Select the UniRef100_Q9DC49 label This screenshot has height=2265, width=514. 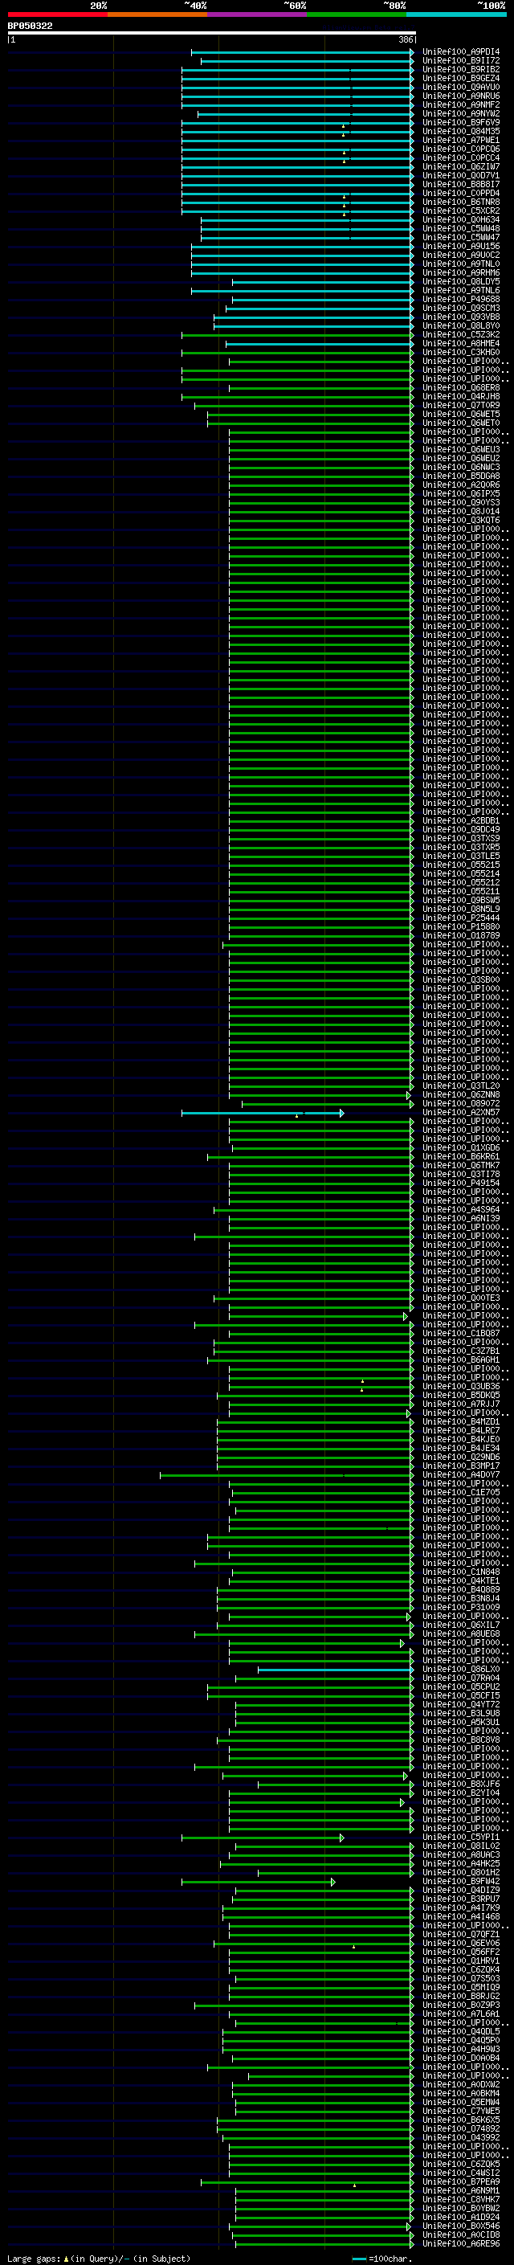(x=460, y=829)
